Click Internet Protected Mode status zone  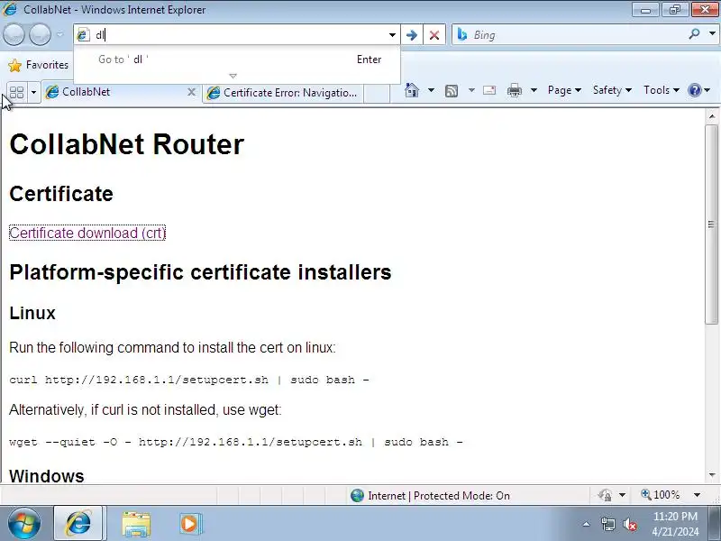[x=430, y=495]
